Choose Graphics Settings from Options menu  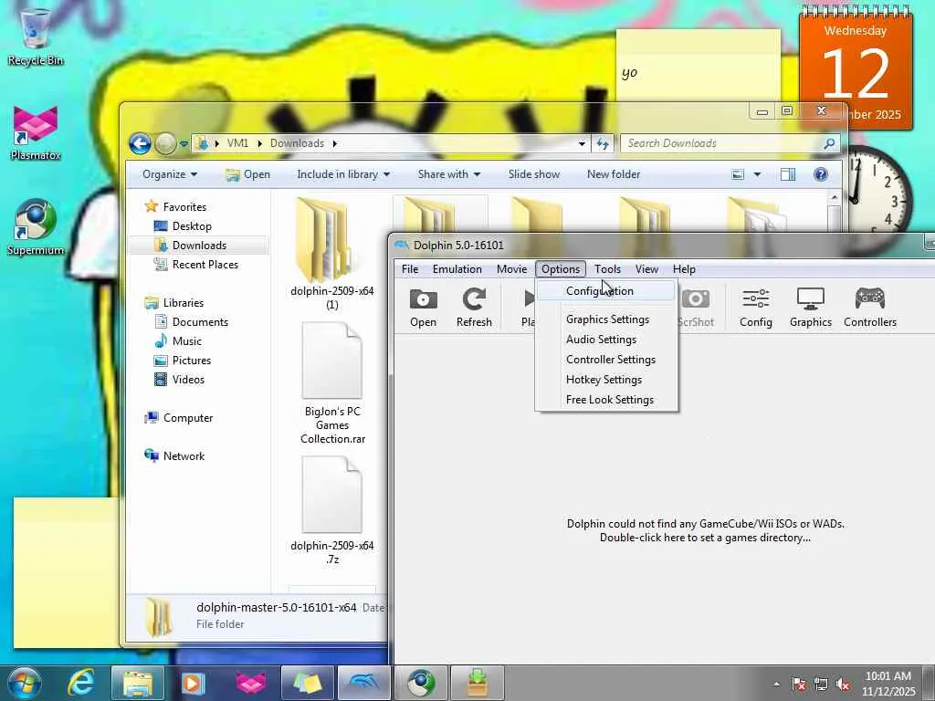[606, 319]
